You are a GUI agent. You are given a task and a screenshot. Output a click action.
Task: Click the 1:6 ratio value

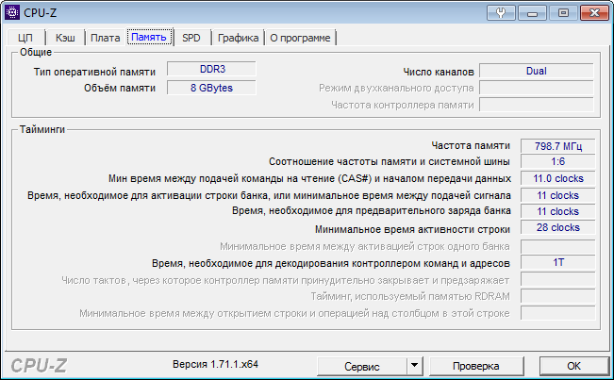point(558,161)
